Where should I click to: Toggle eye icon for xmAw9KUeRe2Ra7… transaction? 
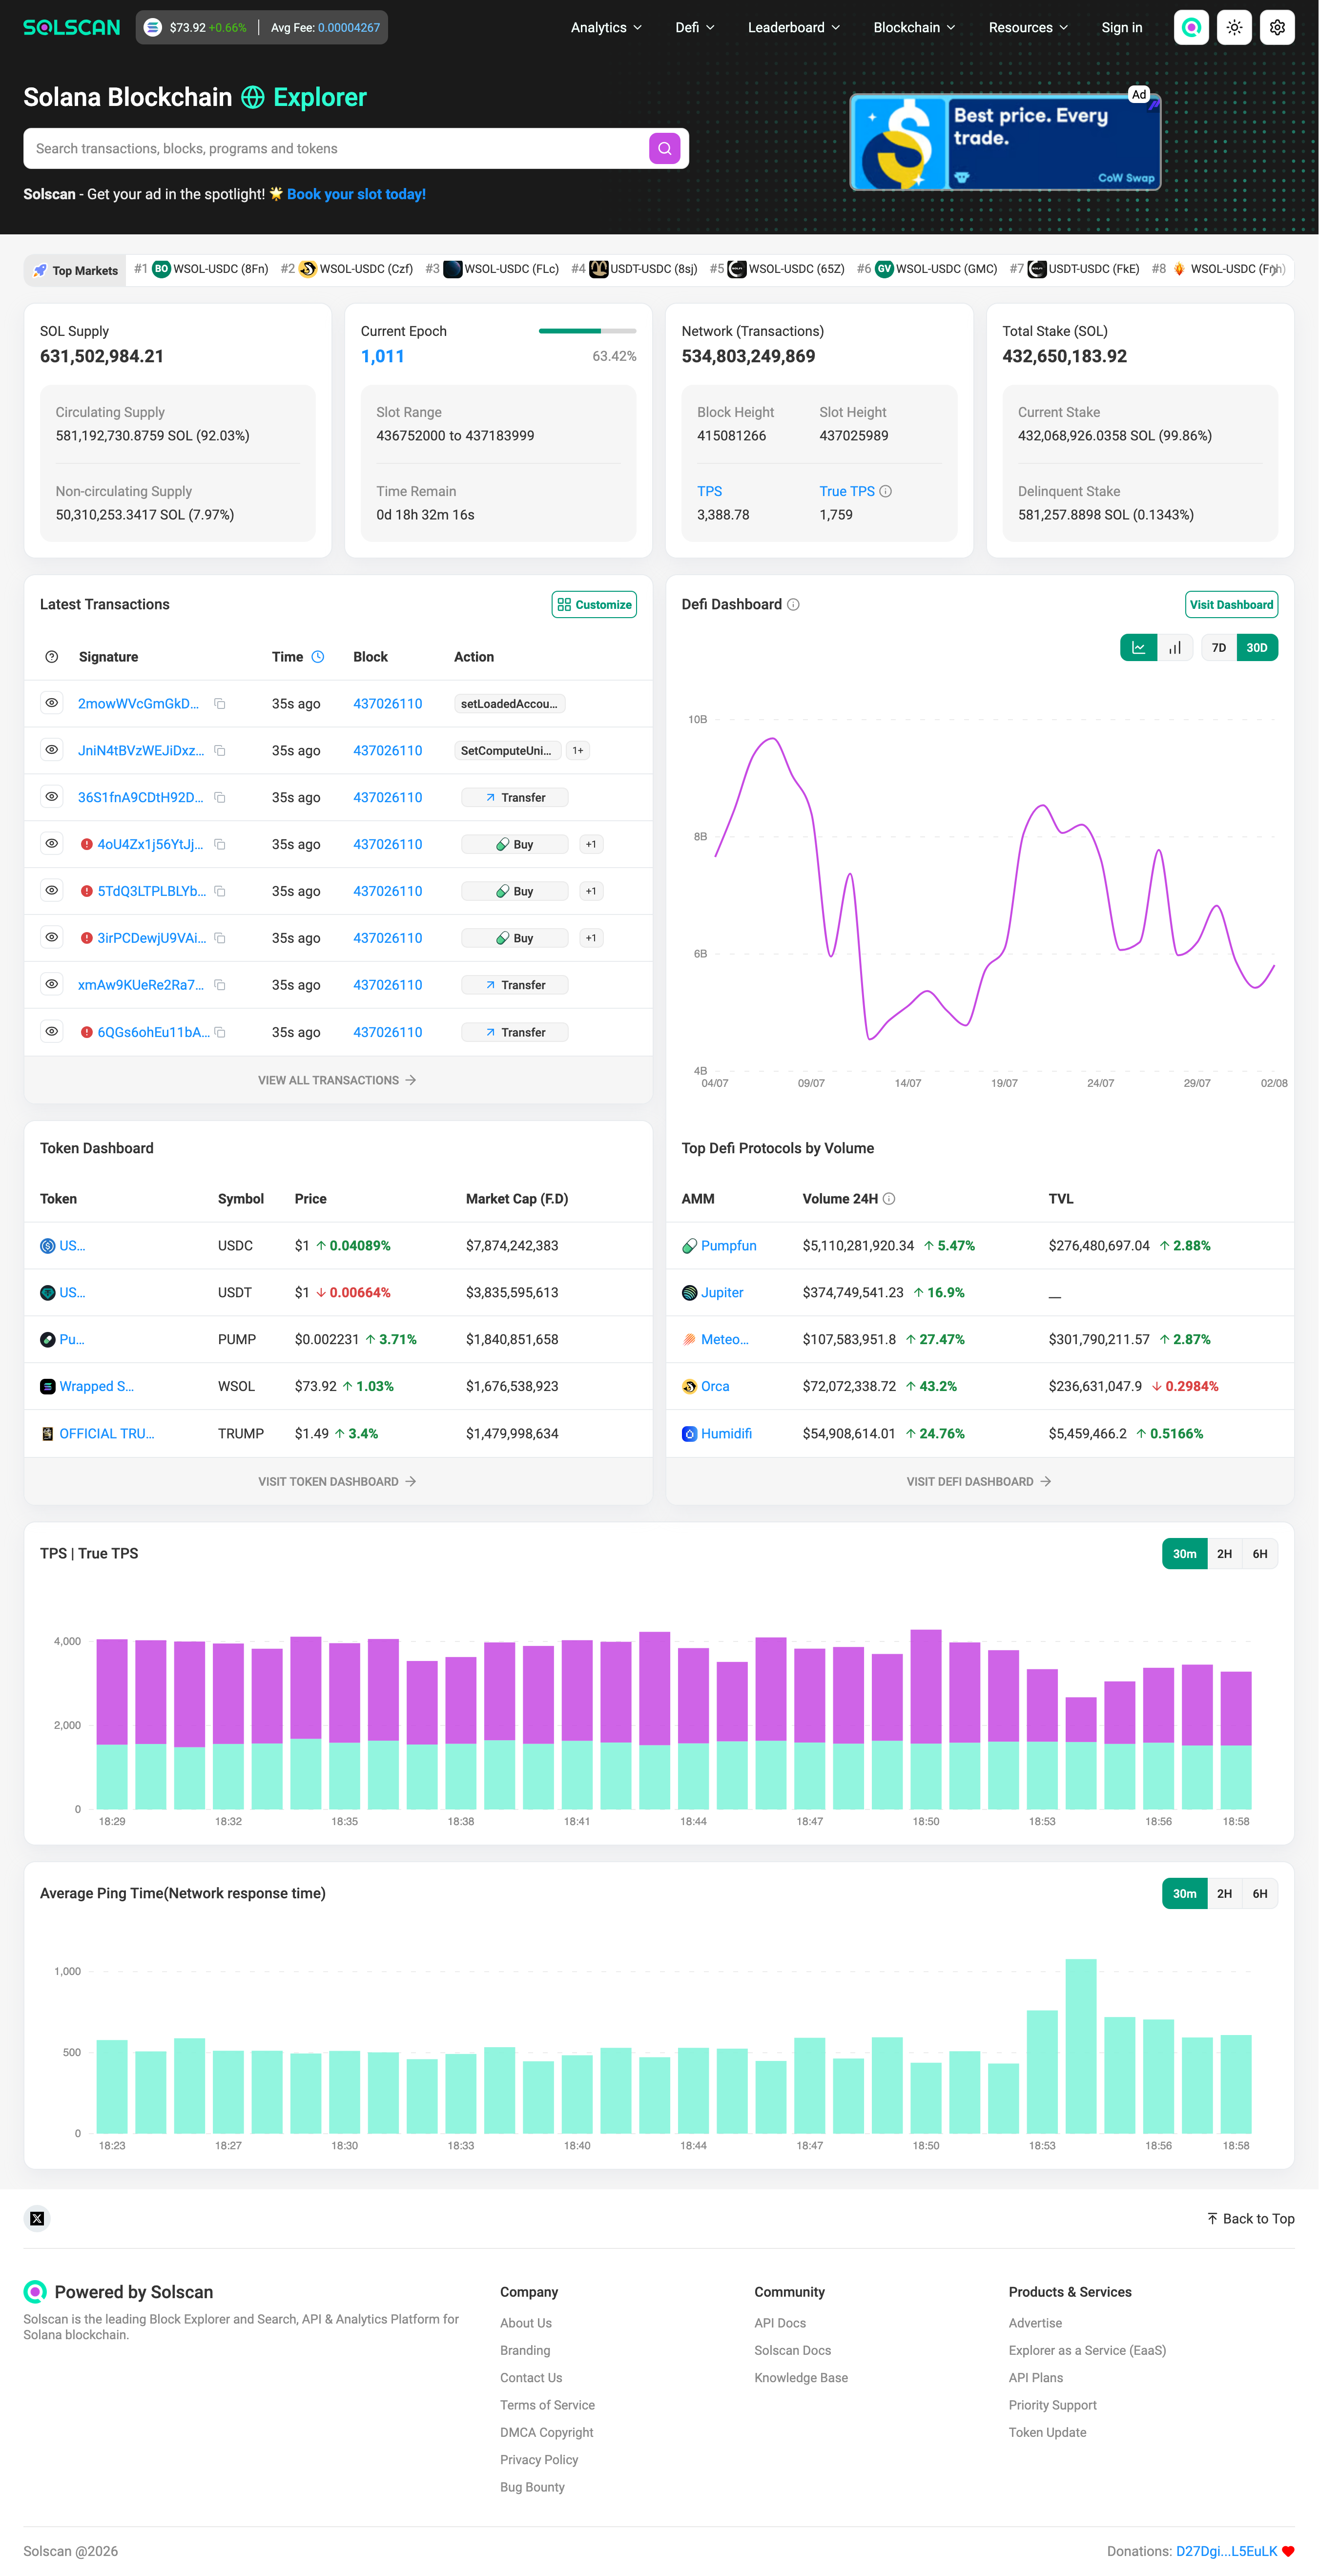(52, 984)
